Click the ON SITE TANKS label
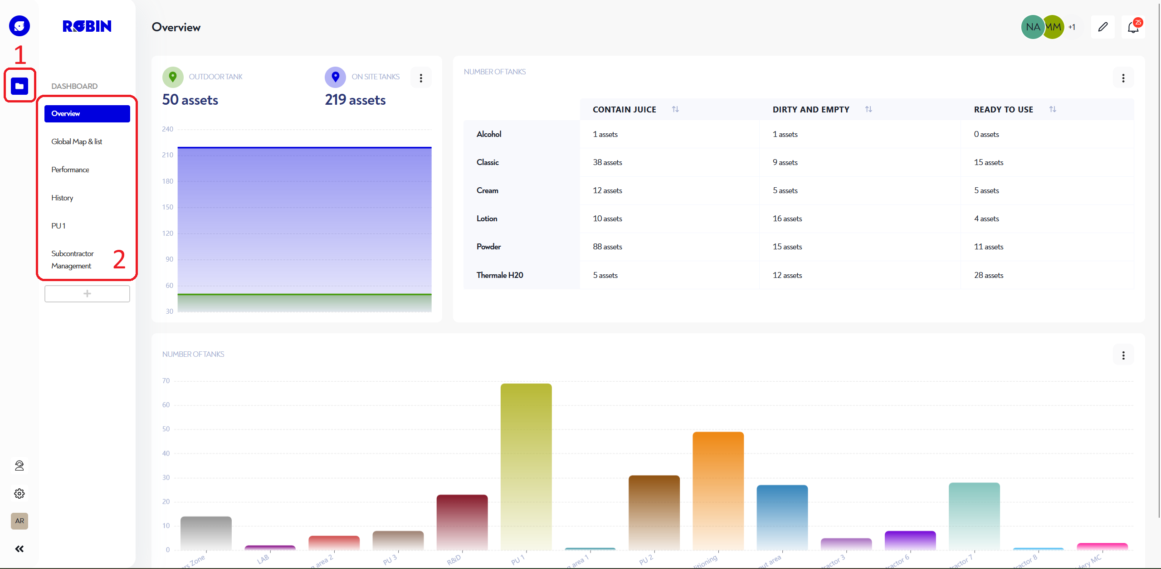The image size is (1161, 569). pyautogui.click(x=376, y=77)
